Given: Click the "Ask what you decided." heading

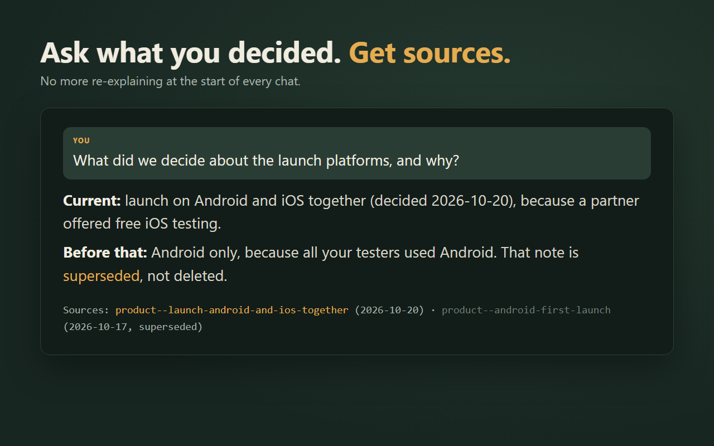Looking at the screenshot, I should click(x=191, y=53).
